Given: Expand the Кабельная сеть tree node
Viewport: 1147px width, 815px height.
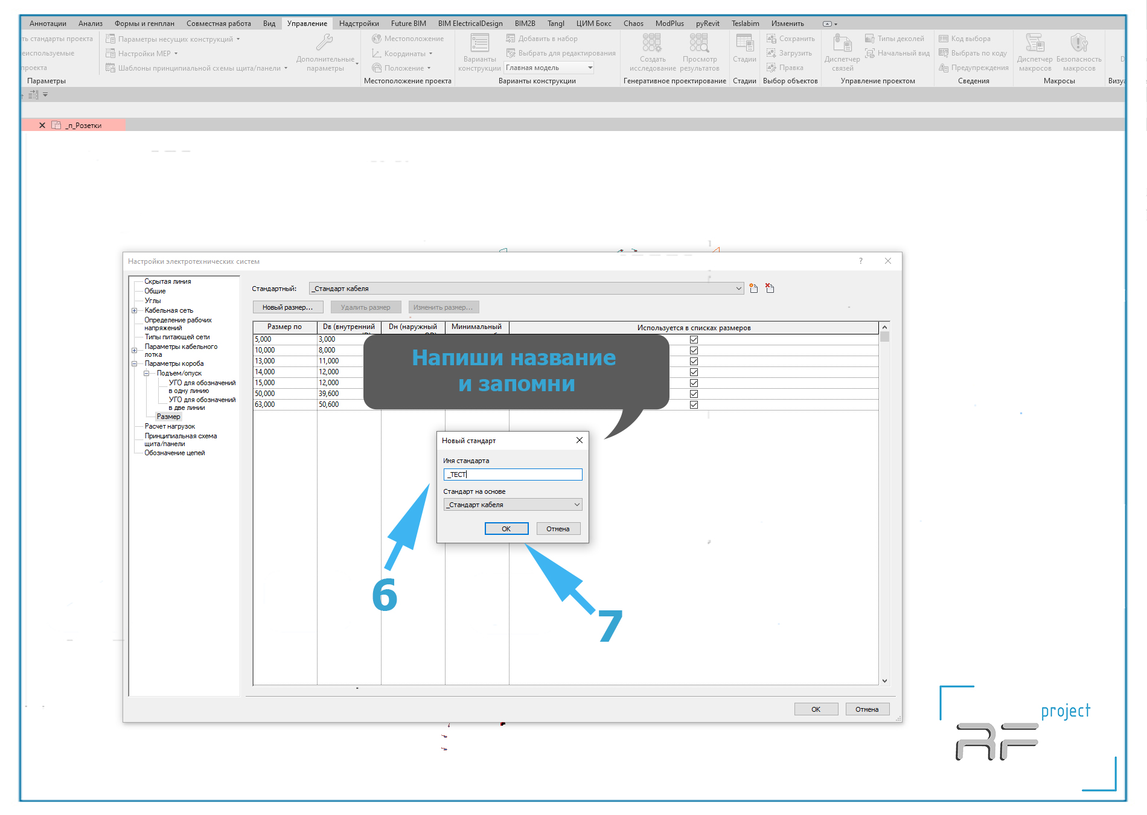Looking at the screenshot, I should pyautogui.click(x=134, y=311).
